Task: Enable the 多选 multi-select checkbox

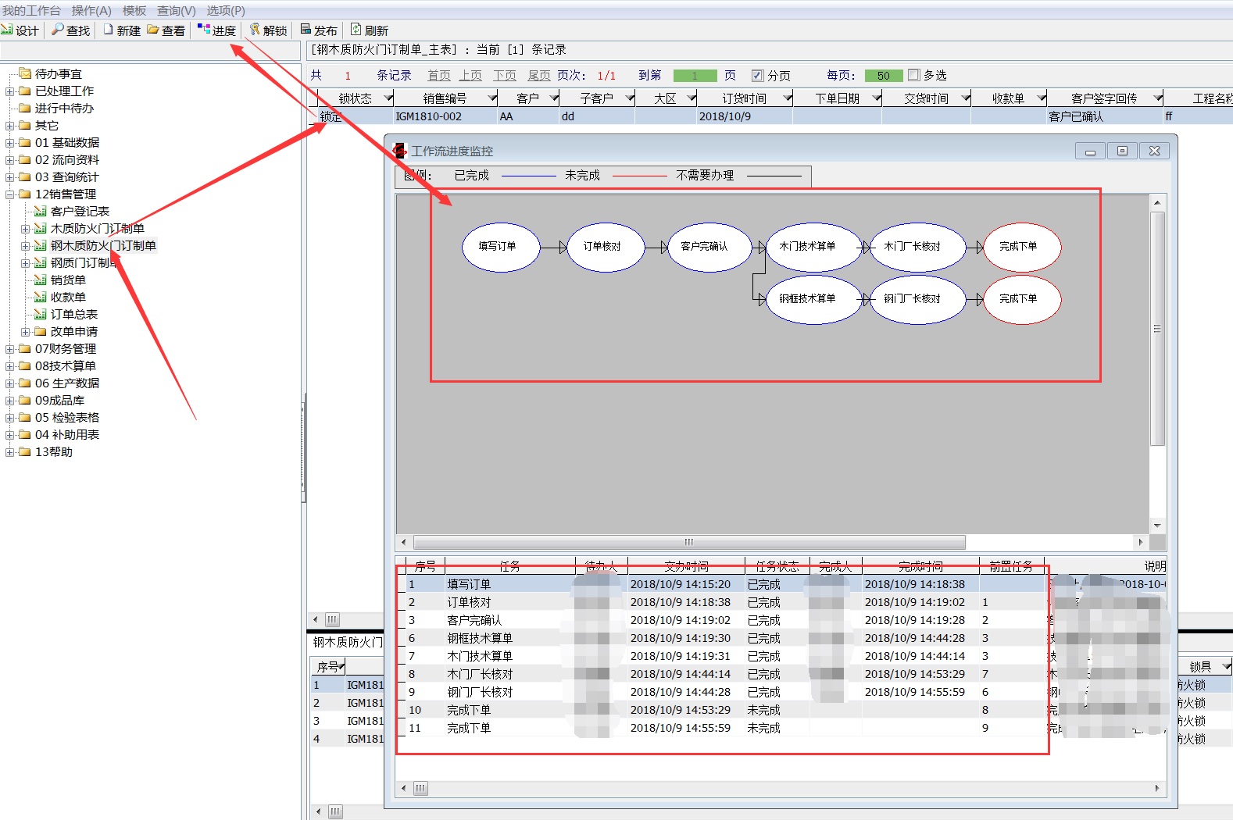Action: coord(913,76)
